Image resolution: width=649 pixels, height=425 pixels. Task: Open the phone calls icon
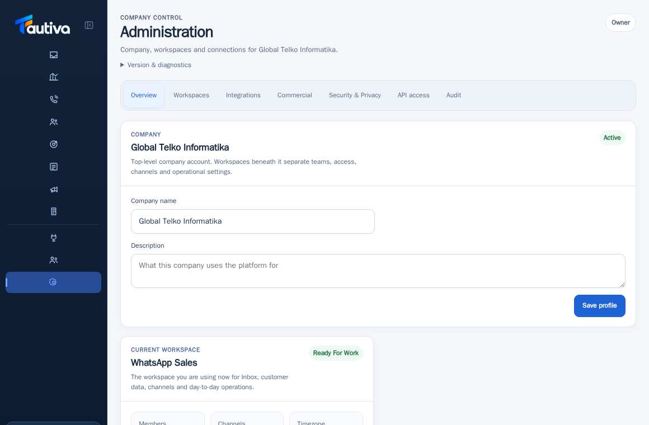(53, 100)
